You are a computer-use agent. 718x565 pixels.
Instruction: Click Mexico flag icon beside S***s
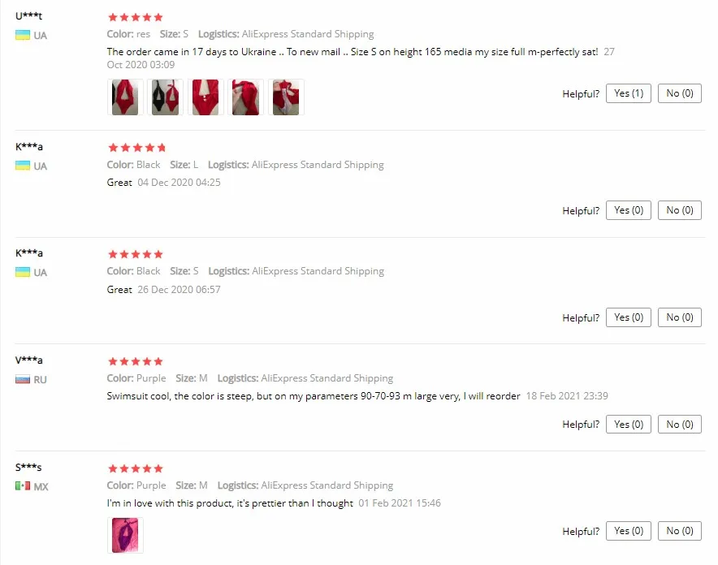[23, 486]
